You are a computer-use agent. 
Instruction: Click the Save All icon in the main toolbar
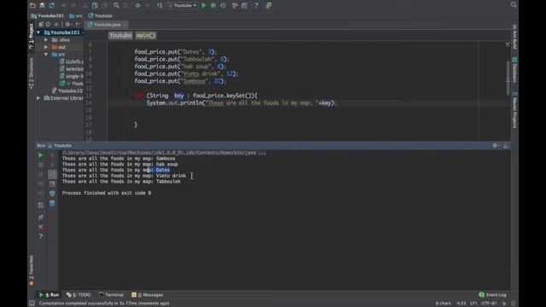pos(42,5)
